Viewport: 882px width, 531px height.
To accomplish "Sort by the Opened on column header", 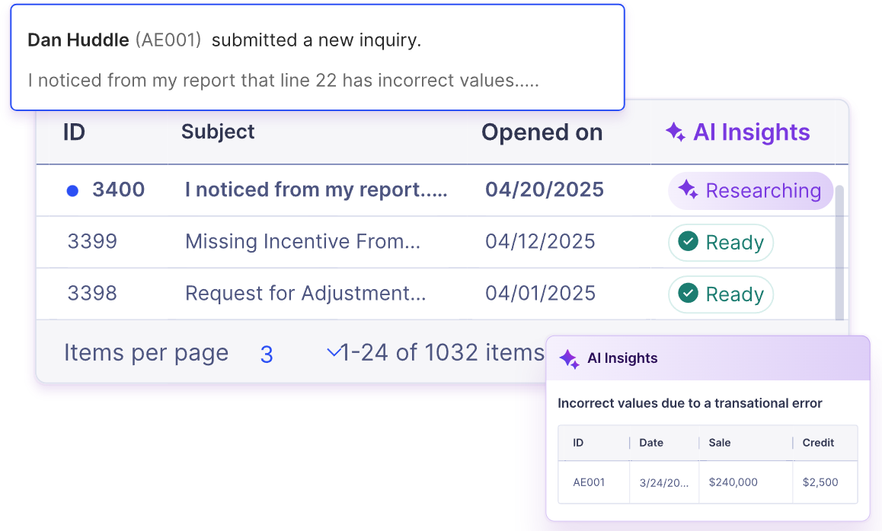I will tap(542, 132).
